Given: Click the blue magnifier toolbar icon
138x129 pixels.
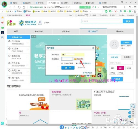Looking at the screenshot, I should click(121, 12).
